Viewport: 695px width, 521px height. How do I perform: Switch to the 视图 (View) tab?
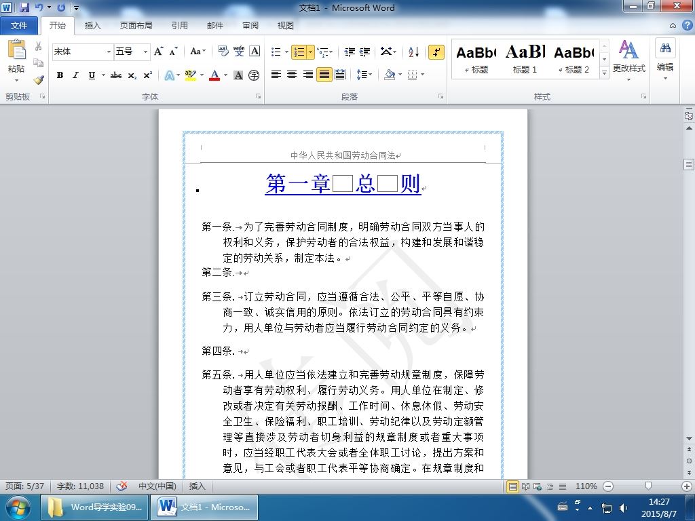pos(286,26)
